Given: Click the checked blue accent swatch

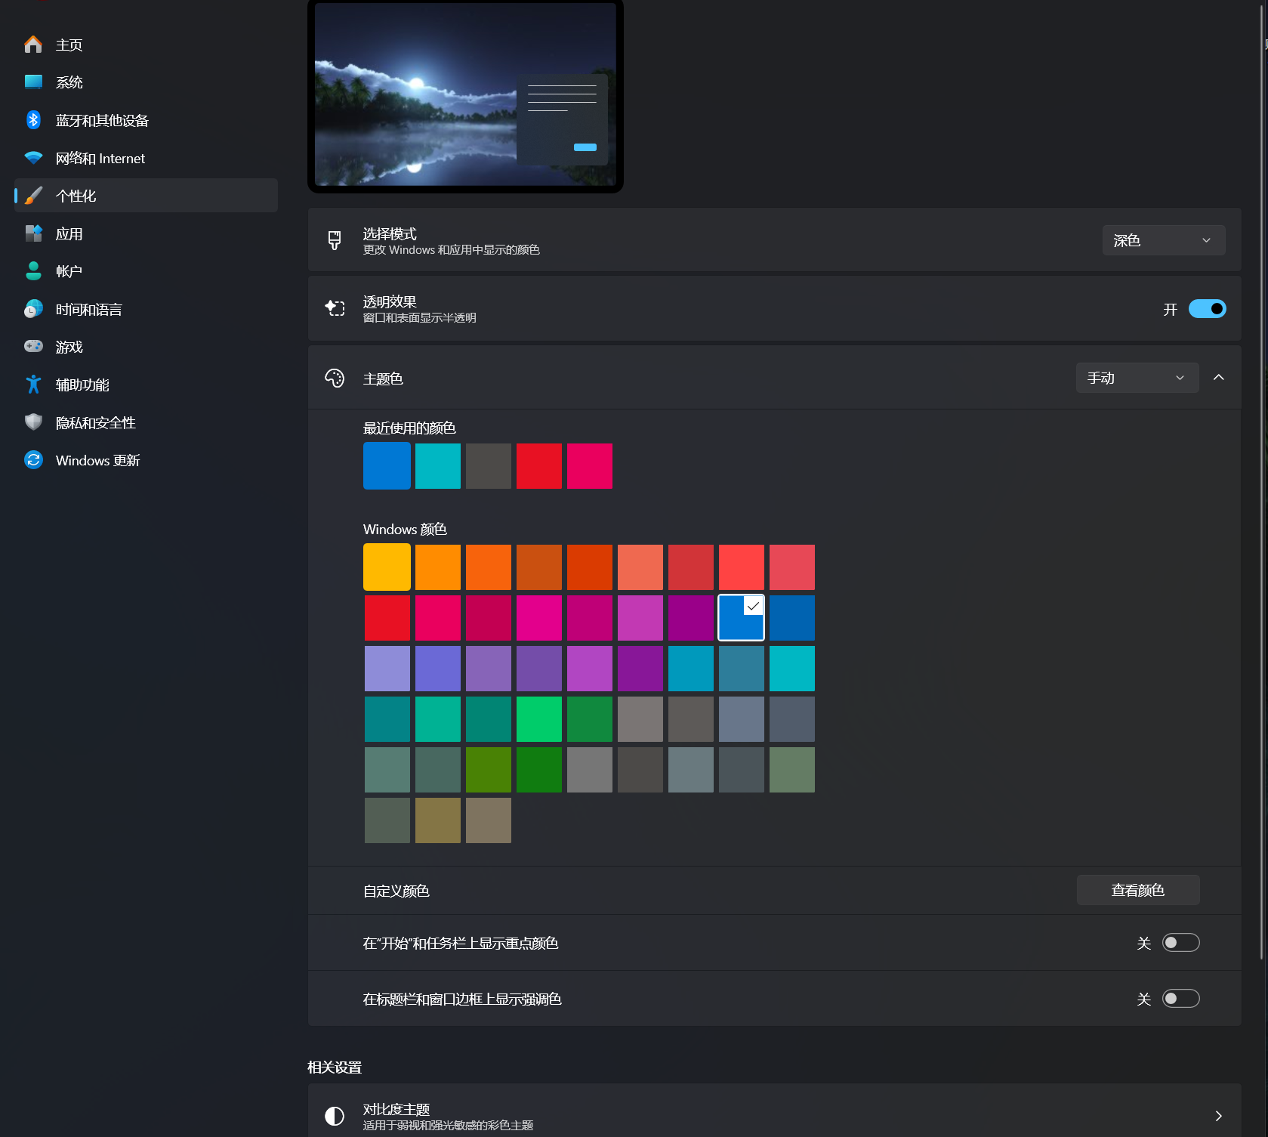Looking at the screenshot, I should (x=741, y=617).
